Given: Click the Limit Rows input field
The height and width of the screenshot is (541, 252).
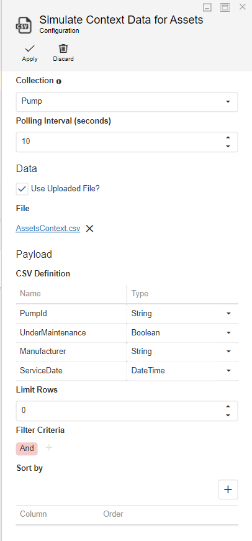Looking at the screenshot, I should click(127, 411).
